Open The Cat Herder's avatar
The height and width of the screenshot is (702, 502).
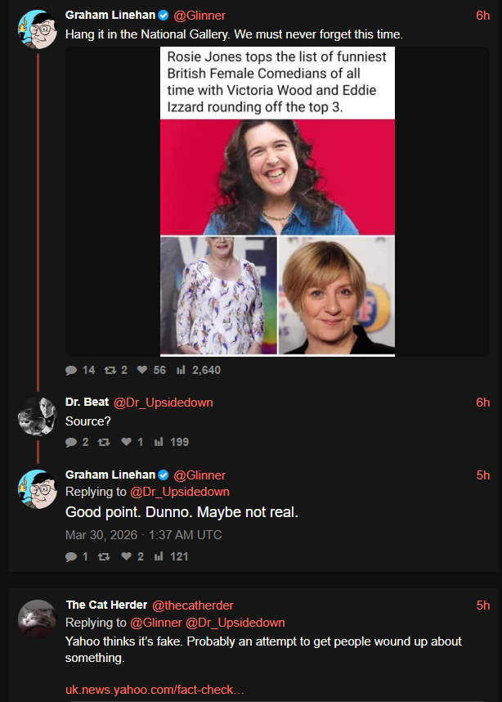37,619
